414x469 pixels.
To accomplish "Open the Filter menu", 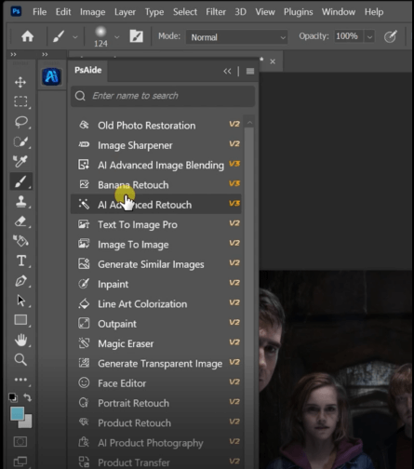I will click(x=216, y=12).
